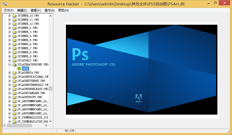Select SPINNER_10.PNG in the tree
This screenshot has height=135, width=232.
pos(28,16)
